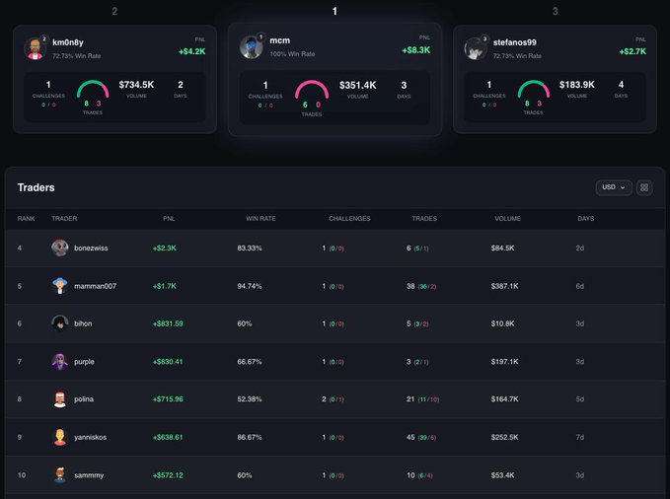
Task: Click mcm's avatar in first place card
Action: click(251, 46)
